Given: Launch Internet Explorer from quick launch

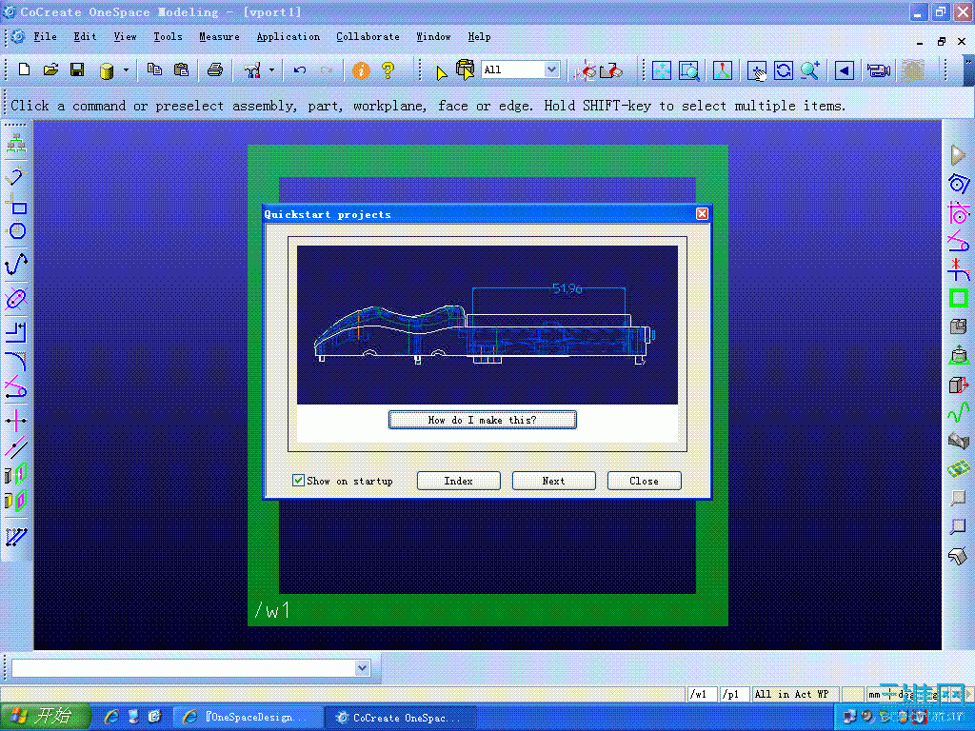Looking at the screenshot, I should click(111, 717).
